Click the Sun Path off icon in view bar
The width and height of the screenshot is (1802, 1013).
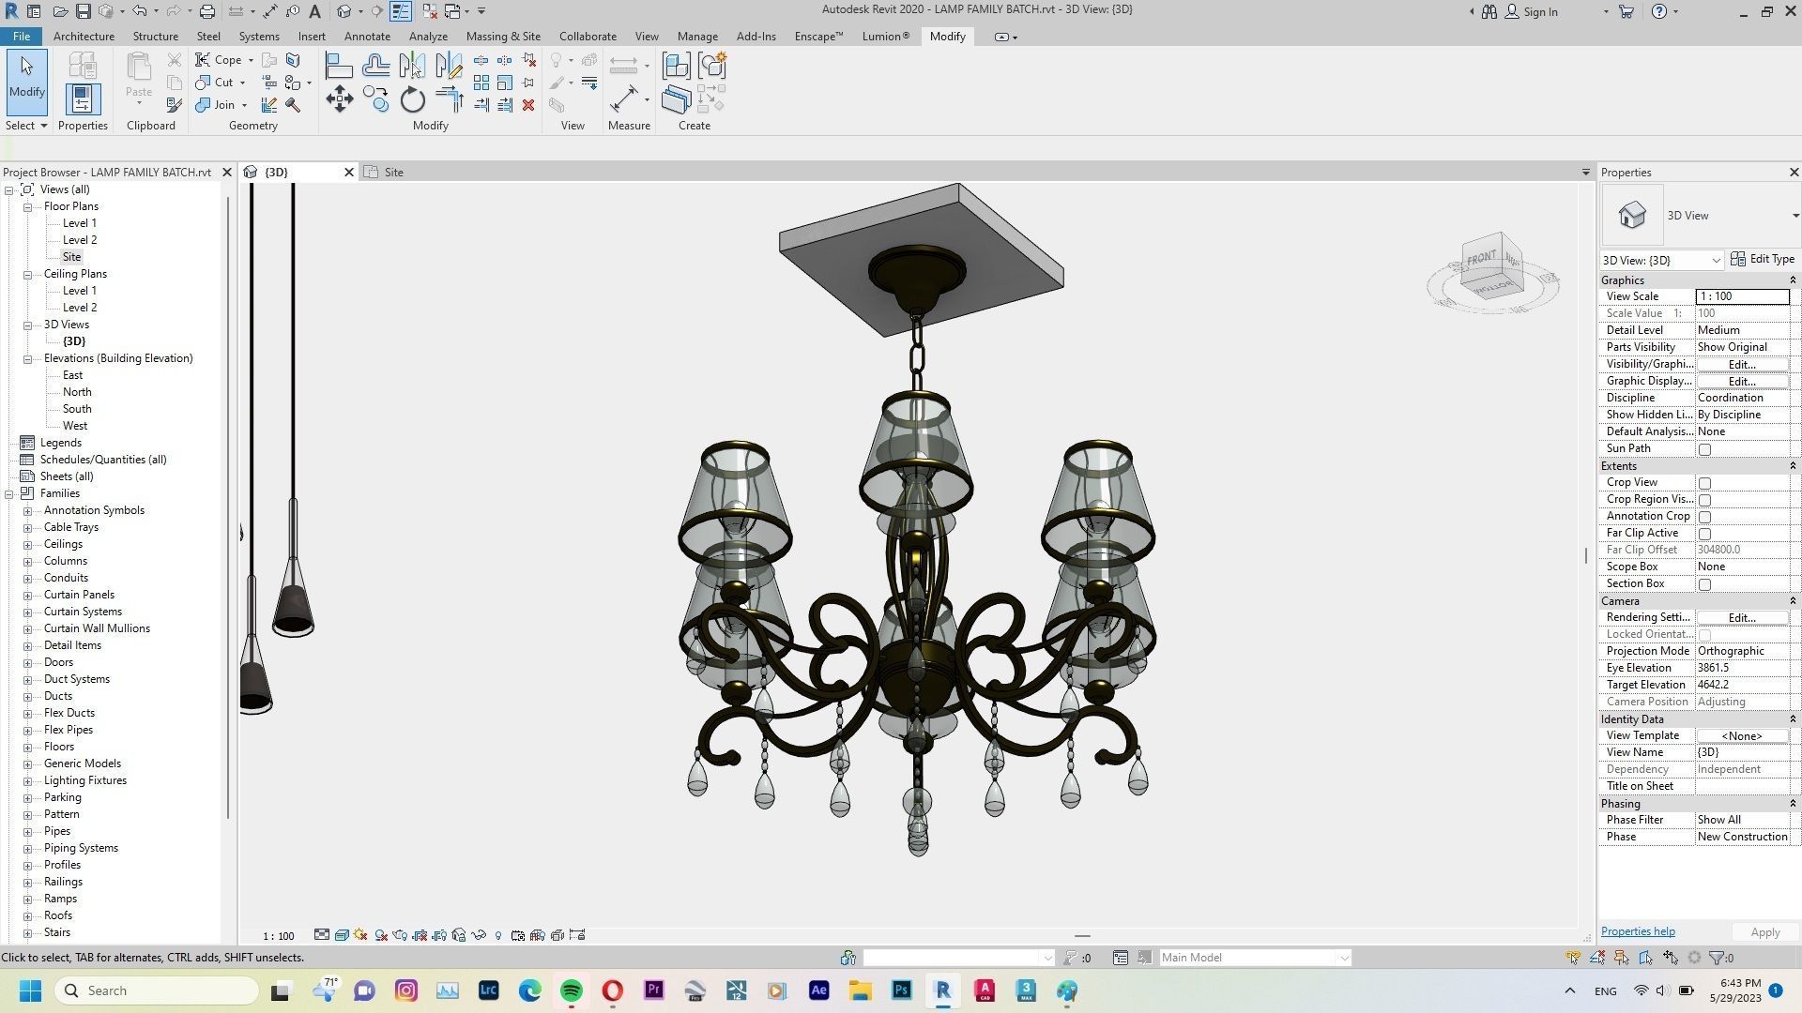point(361,935)
